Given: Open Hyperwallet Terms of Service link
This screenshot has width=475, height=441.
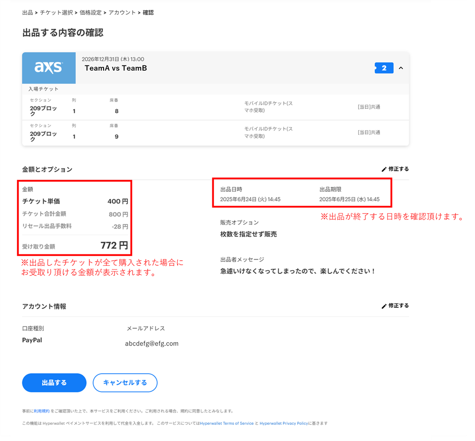Looking at the screenshot, I should [x=227, y=423].
